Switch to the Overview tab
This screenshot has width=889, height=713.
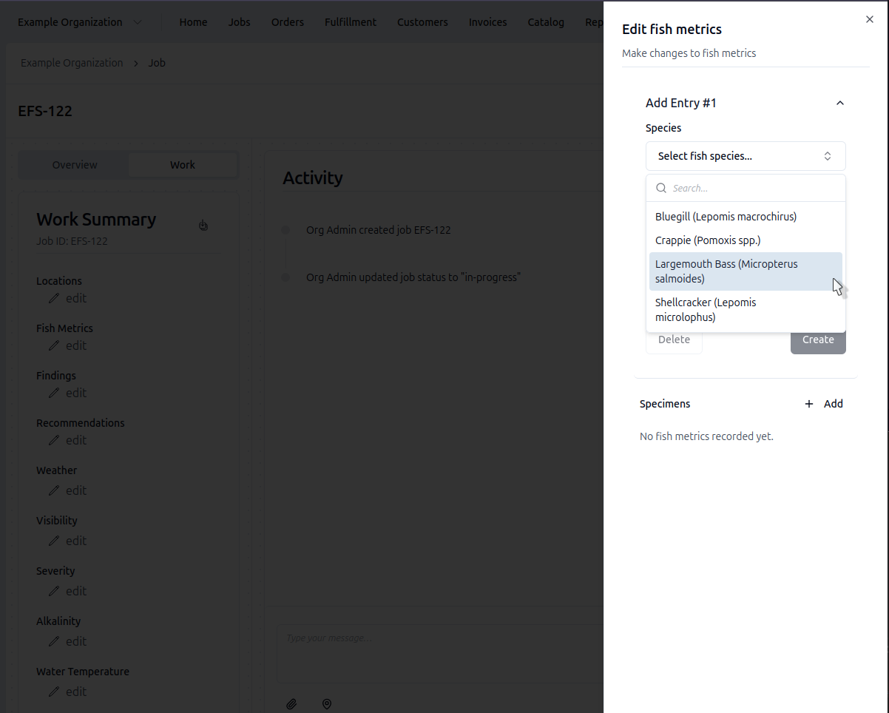[x=75, y=165]
